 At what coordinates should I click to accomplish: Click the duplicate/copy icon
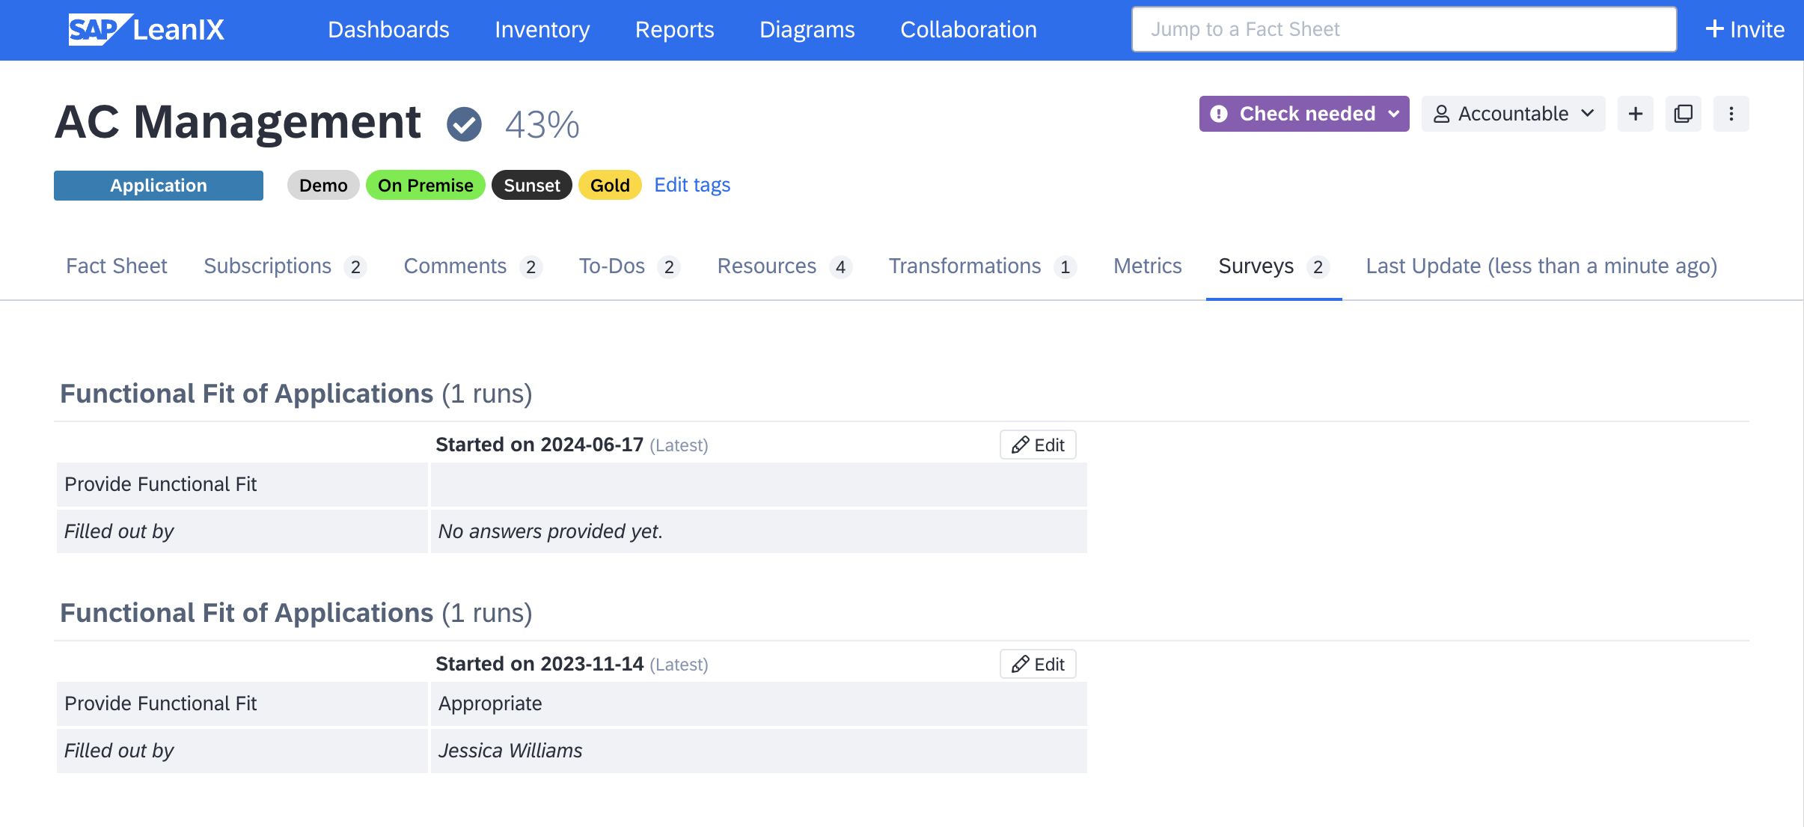(x=1684, y=113)
